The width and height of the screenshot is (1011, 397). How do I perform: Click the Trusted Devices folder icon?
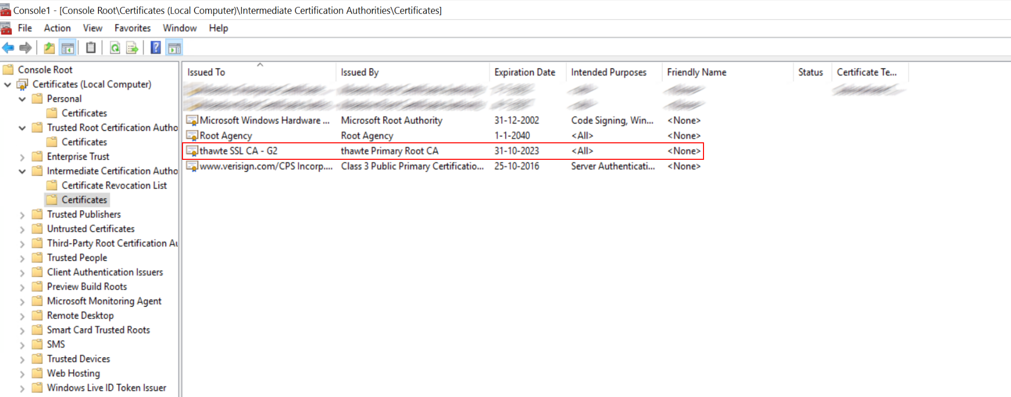pos(37,359)
